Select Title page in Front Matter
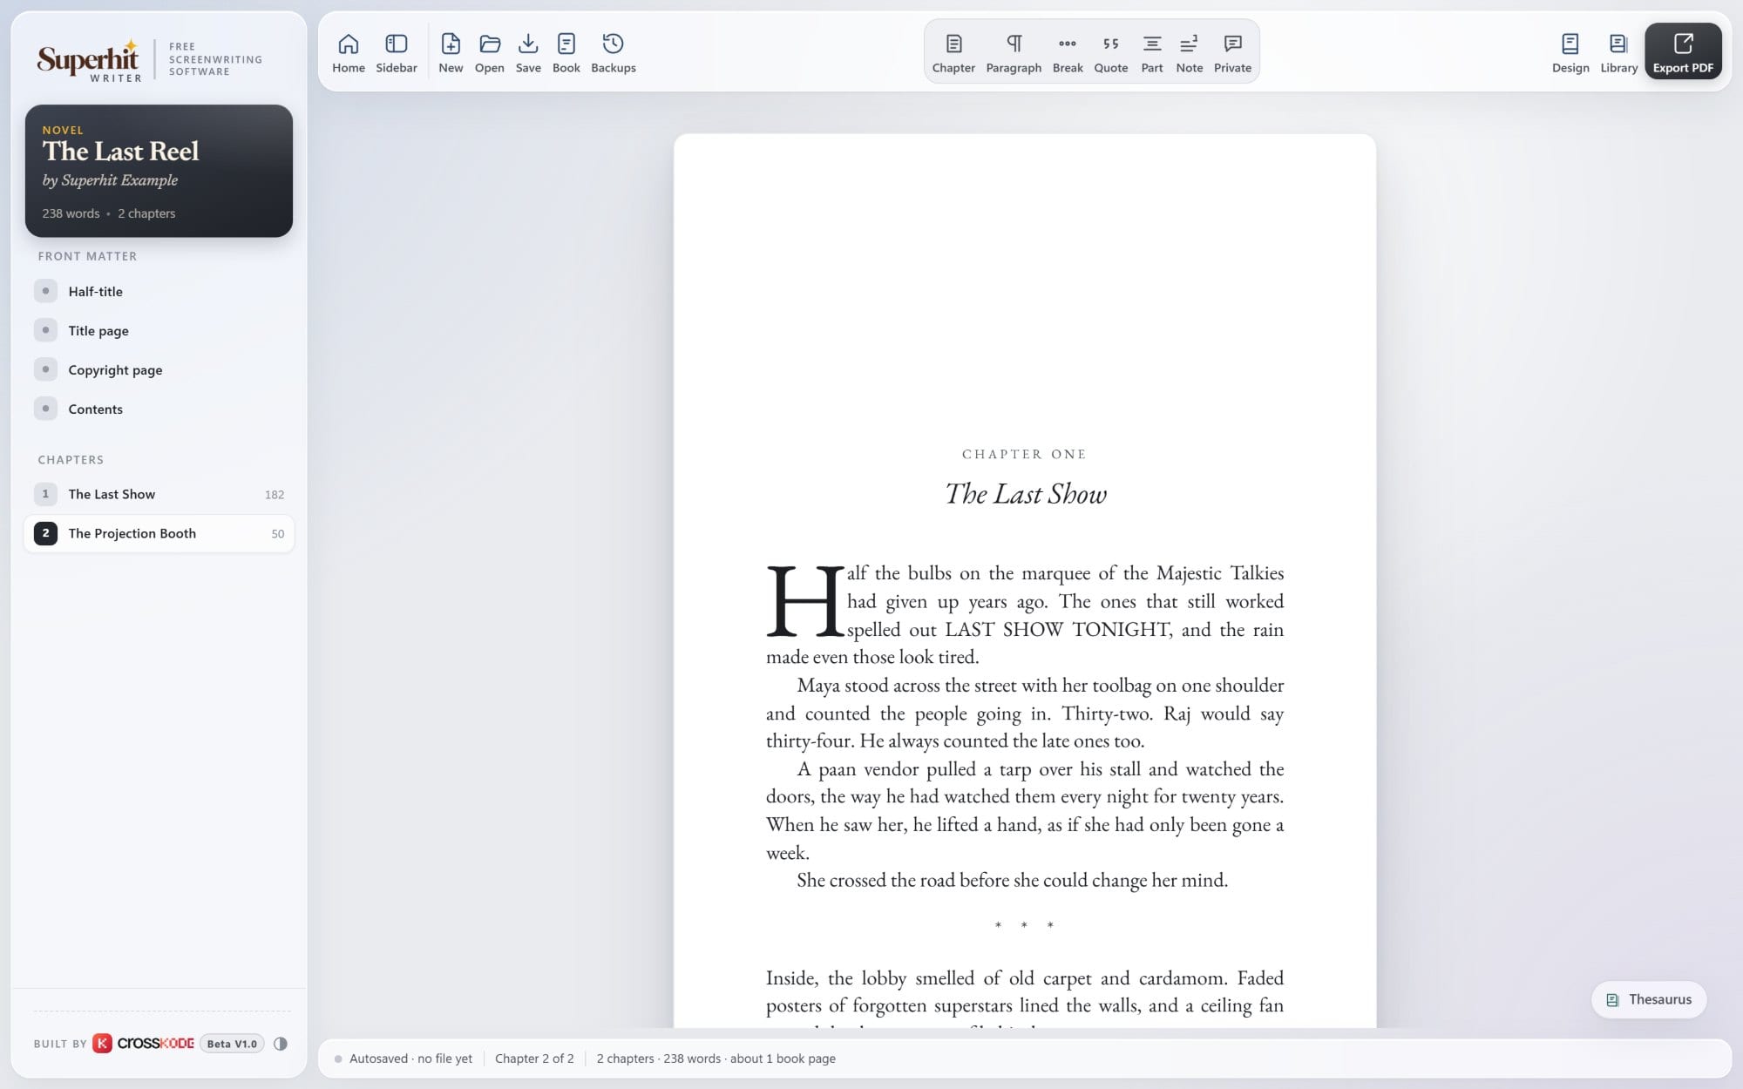 point(159,330)
